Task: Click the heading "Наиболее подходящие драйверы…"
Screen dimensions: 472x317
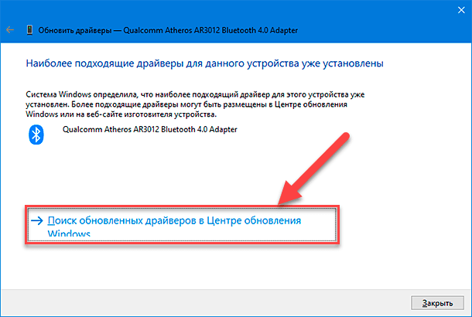Action: point(205,63)
